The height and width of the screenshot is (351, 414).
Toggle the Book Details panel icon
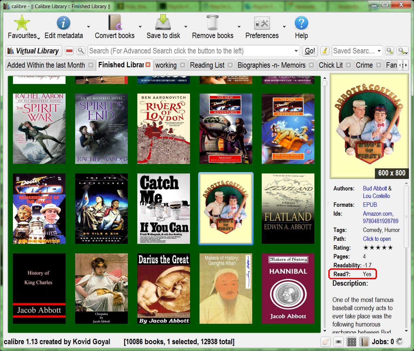point(364,342)
